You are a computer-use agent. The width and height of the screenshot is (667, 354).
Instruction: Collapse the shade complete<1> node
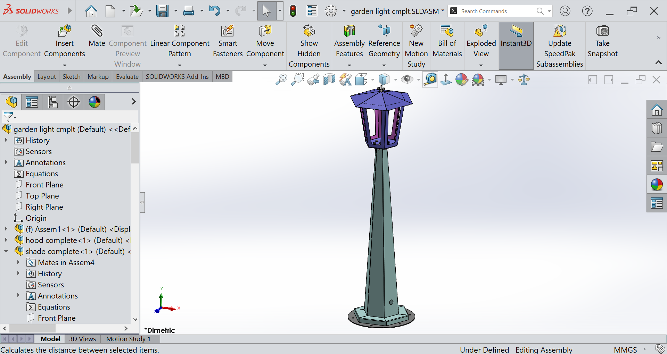pos(6,251)
